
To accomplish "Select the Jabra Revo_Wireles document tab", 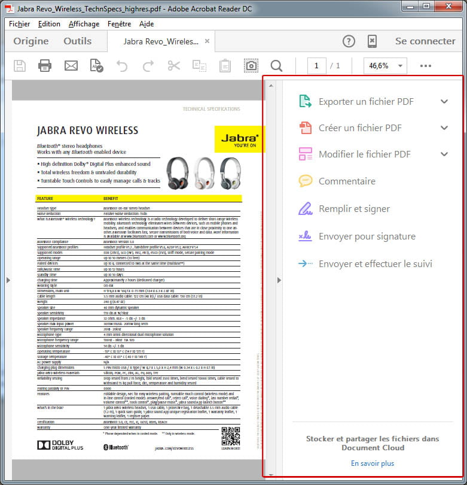I will click(161, 41).
